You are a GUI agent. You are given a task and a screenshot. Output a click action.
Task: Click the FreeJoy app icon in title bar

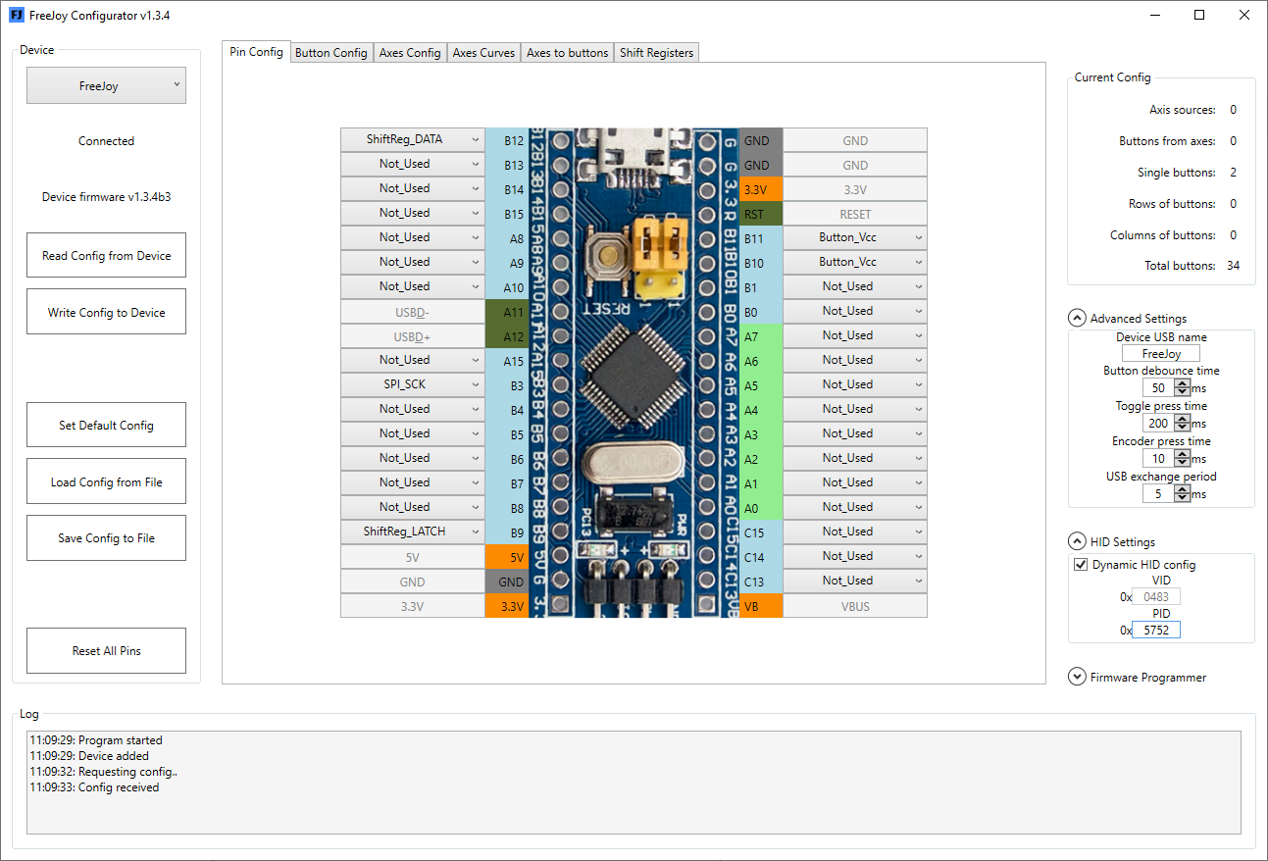click(x=16, y=15)
